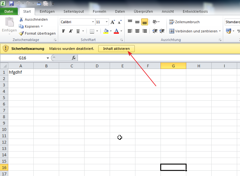The height and width of the screenshot is (176, 240).
Task: Increase font size with large A icon
Action: [113, 22]
